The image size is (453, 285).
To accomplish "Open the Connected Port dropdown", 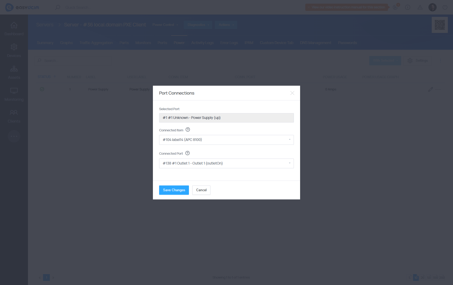I will point(226,163).
